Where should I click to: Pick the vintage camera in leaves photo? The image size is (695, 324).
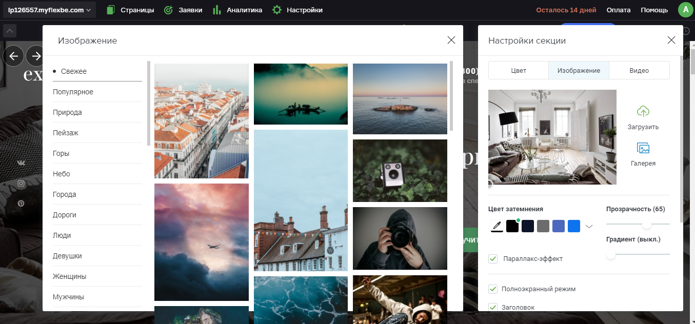point(400,171)
